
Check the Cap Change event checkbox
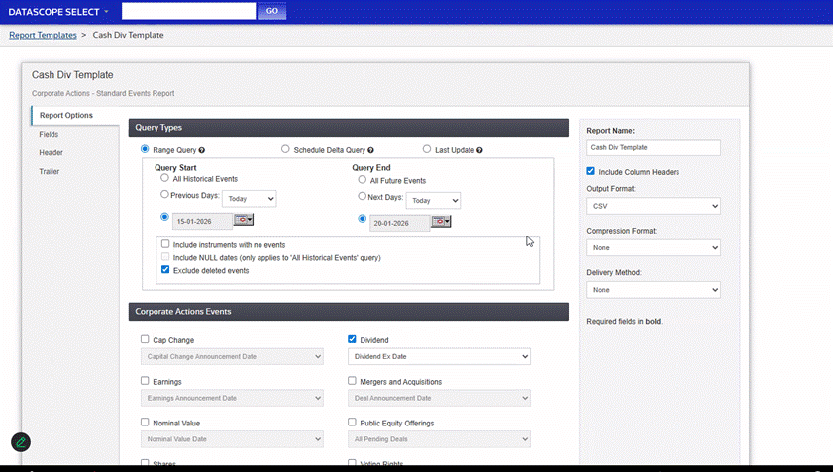point(145,339)
